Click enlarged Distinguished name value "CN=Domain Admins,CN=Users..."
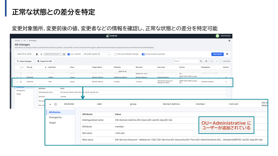This screenshot has height=156, width=278. (x=144, y=120)
